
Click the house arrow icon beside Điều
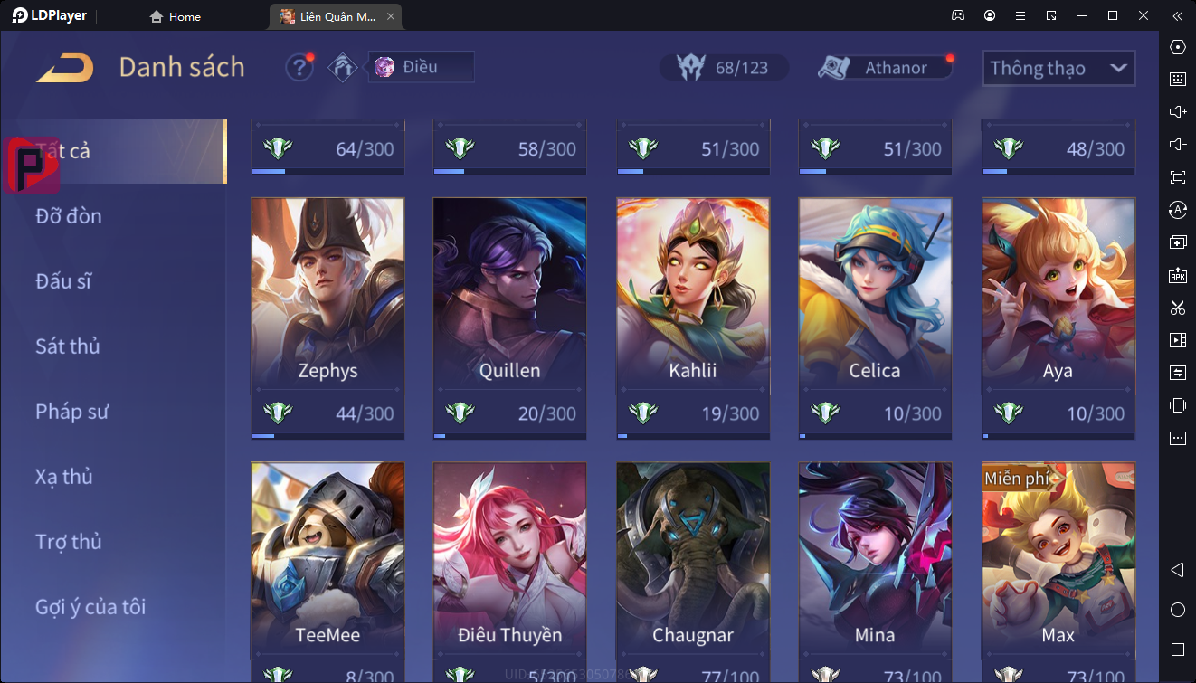point(343,68)
